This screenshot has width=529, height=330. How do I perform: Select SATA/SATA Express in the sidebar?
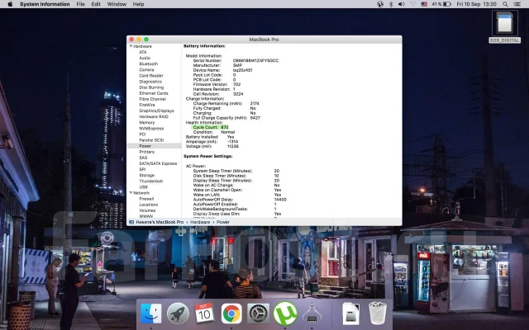pos(158,163)
